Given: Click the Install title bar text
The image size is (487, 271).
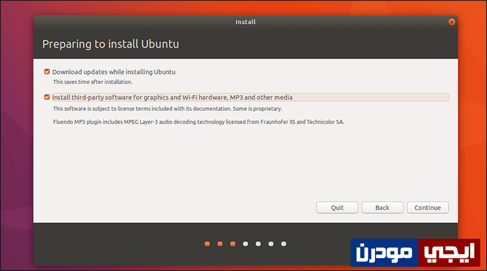Looking at the screenshot, I should click(x=246, y=22).
